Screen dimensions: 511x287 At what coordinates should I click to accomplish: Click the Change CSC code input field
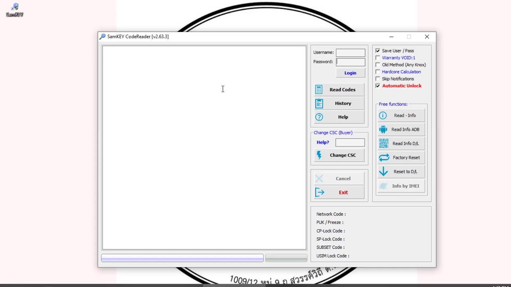350,142
